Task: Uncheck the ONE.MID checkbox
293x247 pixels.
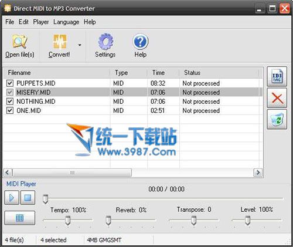Action: (10, 110)
